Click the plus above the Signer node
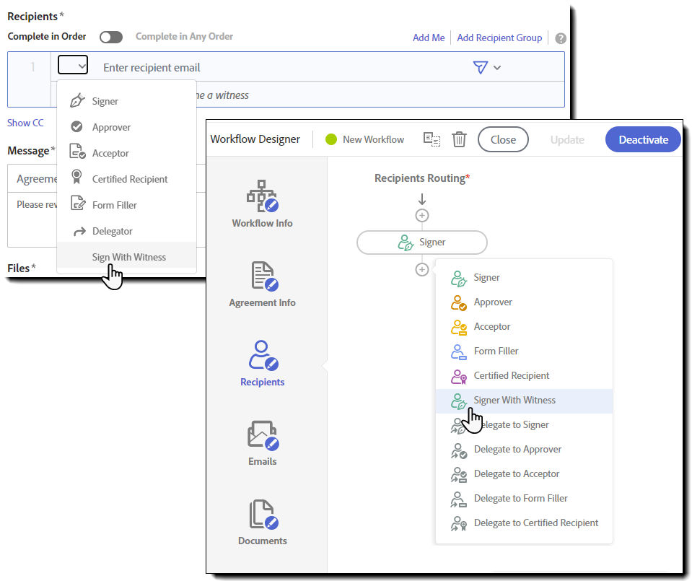Viewport: 692px width, 581px height. pos(421,215)
